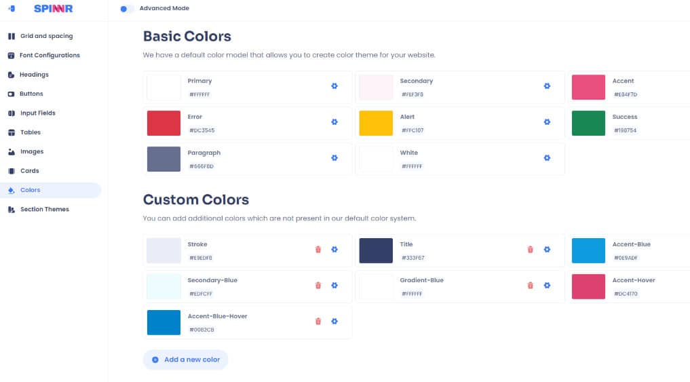Select Section Themes in sidebar
This screenshot has width=690, height=382.
44,210
